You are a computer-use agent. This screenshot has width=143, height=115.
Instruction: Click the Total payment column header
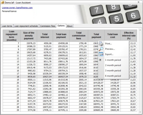point(96,36)
